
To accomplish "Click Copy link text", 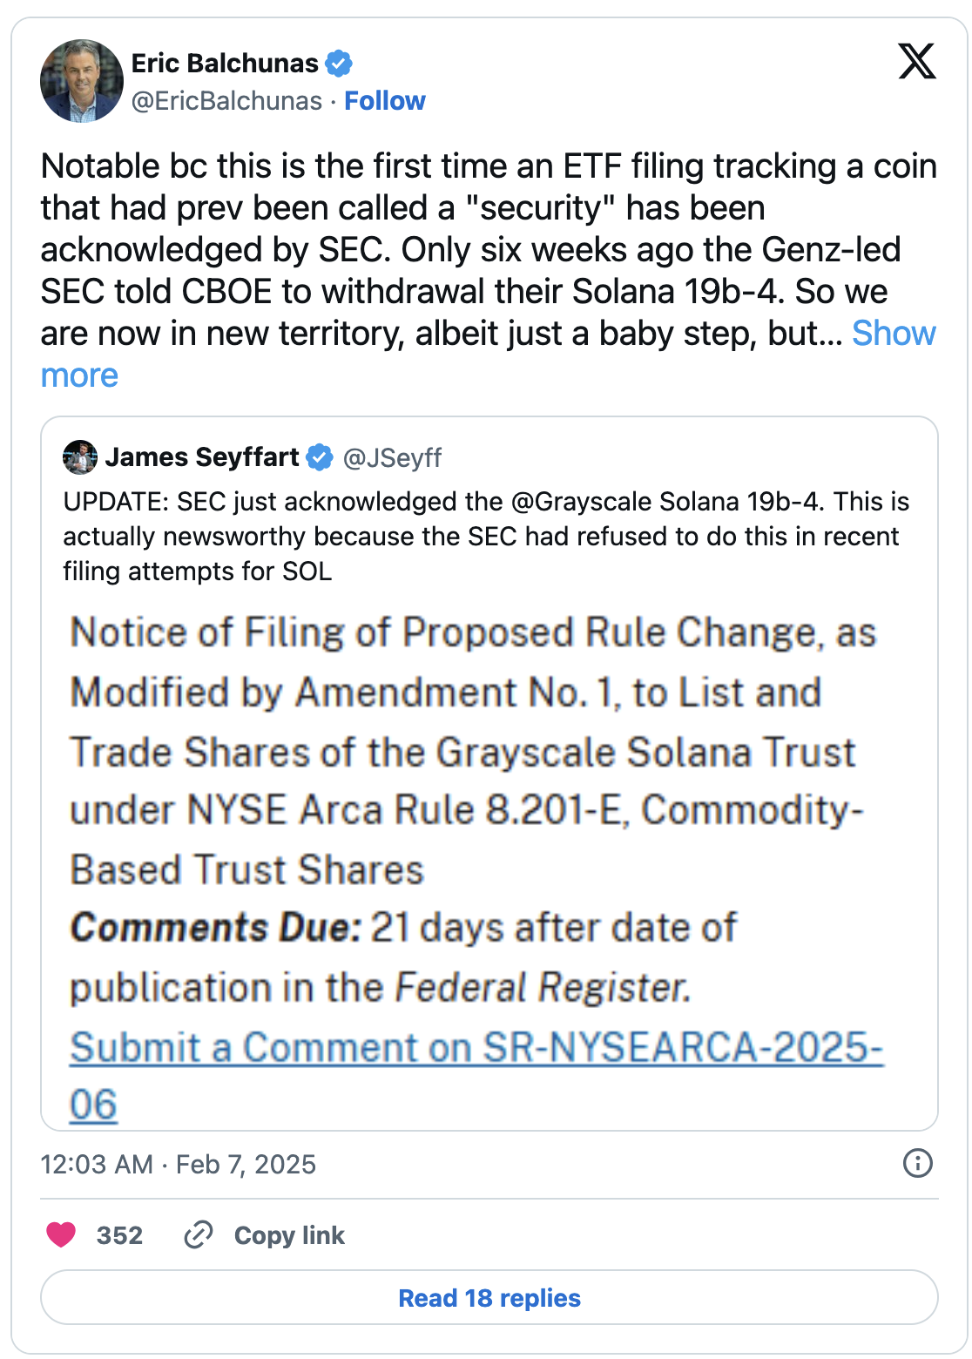I will point(289,1235).
